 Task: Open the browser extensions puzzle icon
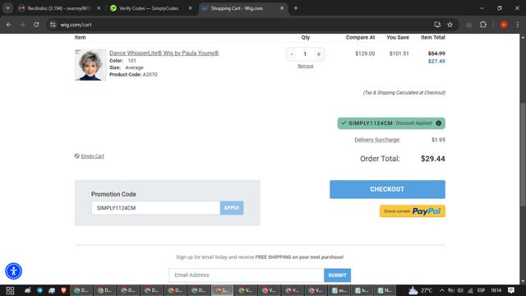(x=483, y=25)
